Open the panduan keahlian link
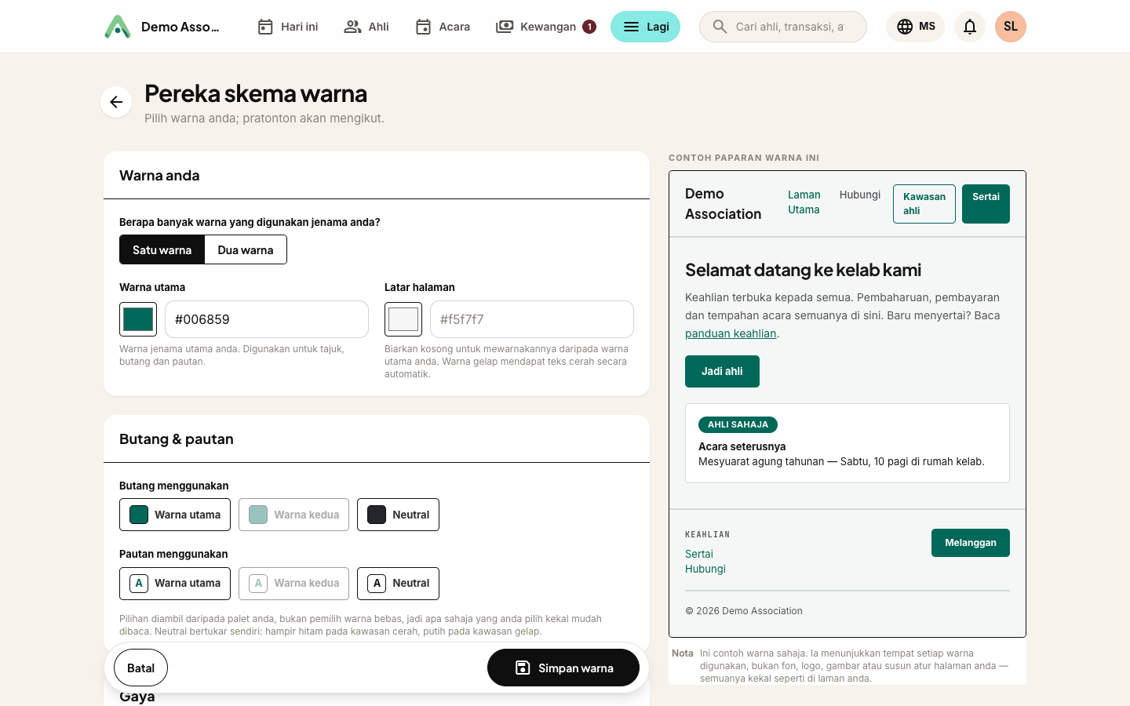The image size is (1130, 706). click(x=731, y=333)
